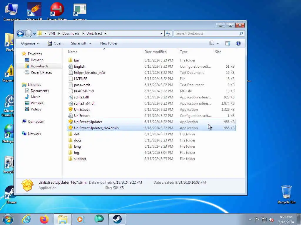This screenshot has height=225, width=301.
Task: Click the Open toolbar button
Action: point(55,43)
